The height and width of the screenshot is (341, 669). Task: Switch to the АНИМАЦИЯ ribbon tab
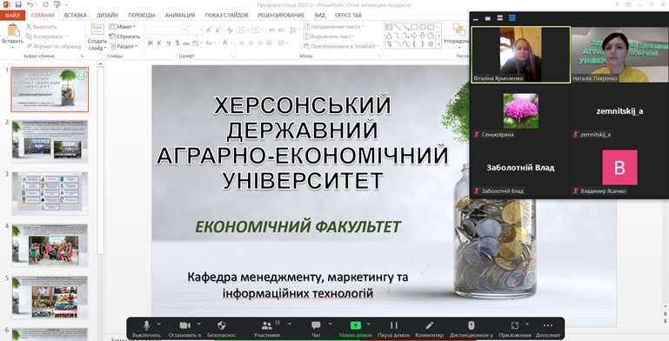coord(180,16)
